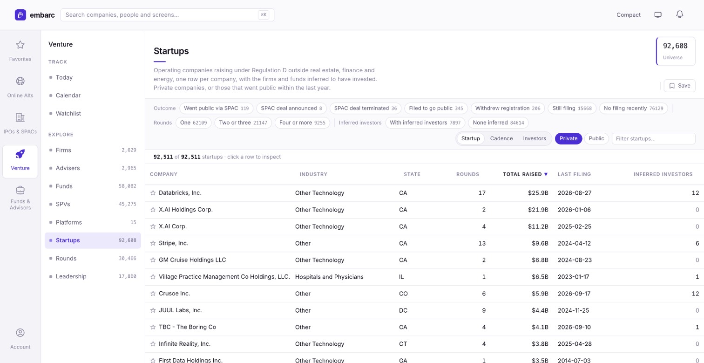704x363 pixels.
Task: Open Today in the Track section
Action: (93, 77)
